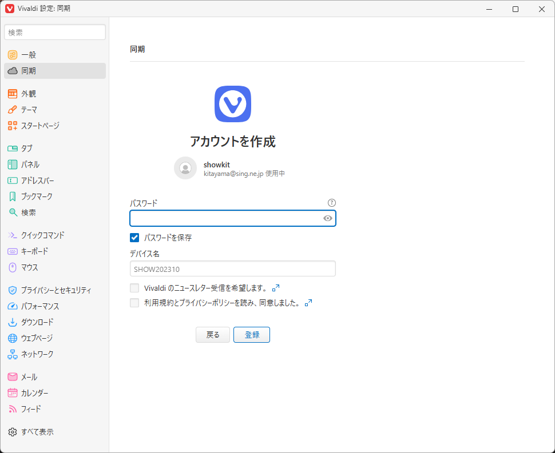Select the メール label in sidebar

click(29, 377)
